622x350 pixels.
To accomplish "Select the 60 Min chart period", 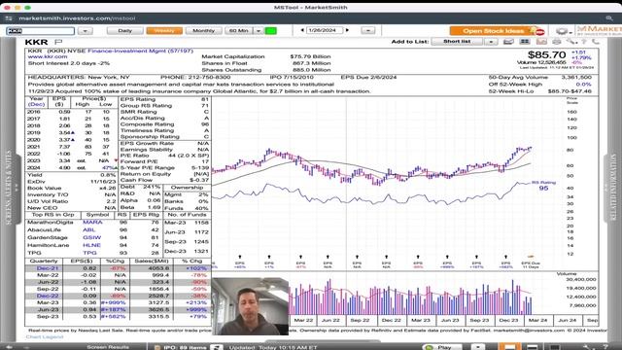I will tap(239, 31).
